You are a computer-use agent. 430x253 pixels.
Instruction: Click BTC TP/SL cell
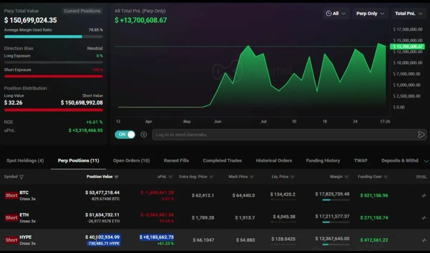[x=424, y=195]
